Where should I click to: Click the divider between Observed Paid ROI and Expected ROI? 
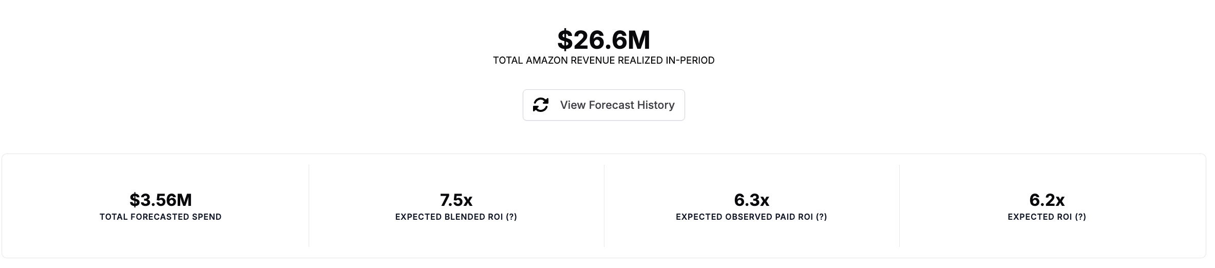coord(899,206)
